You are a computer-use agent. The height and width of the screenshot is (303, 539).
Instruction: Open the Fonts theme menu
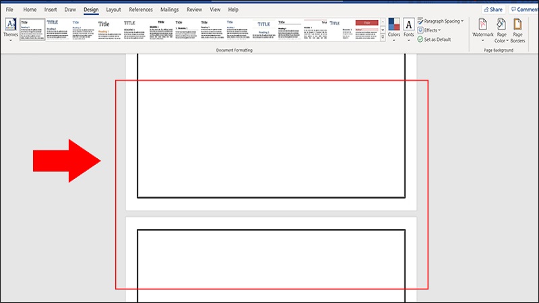(x=409, y=29)
